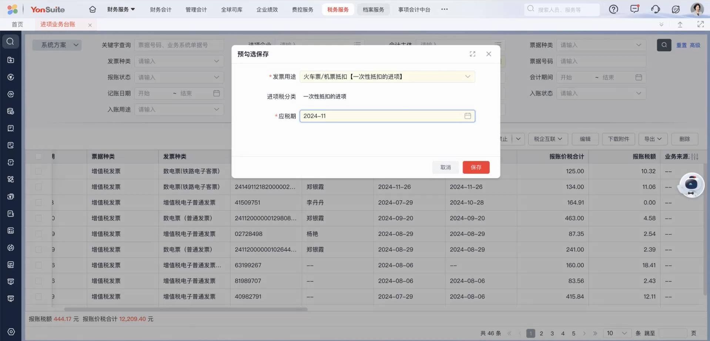The height and width of the screenshot is (341, 710).
Task: Click the calendar icon in 应税期 field
Action: coord(467,116)
